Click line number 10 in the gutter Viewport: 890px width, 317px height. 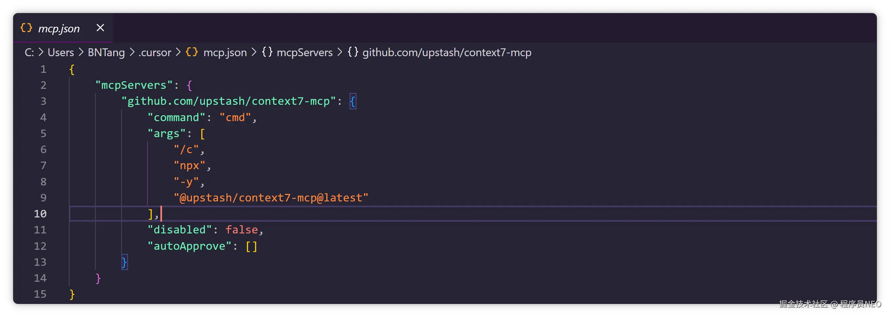tap(40, 214)
